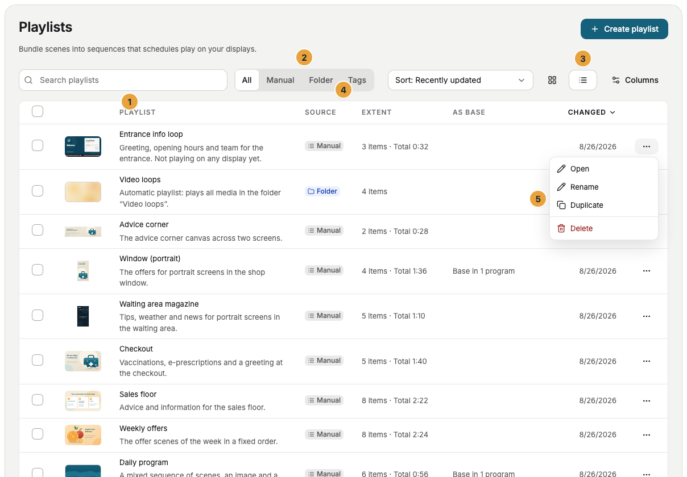
Task: Open row menu for Entrance info loop
Action: coord(647,147)
